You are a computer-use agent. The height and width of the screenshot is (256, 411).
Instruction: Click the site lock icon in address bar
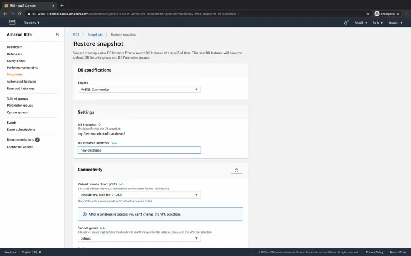click(x=29, y=14)
